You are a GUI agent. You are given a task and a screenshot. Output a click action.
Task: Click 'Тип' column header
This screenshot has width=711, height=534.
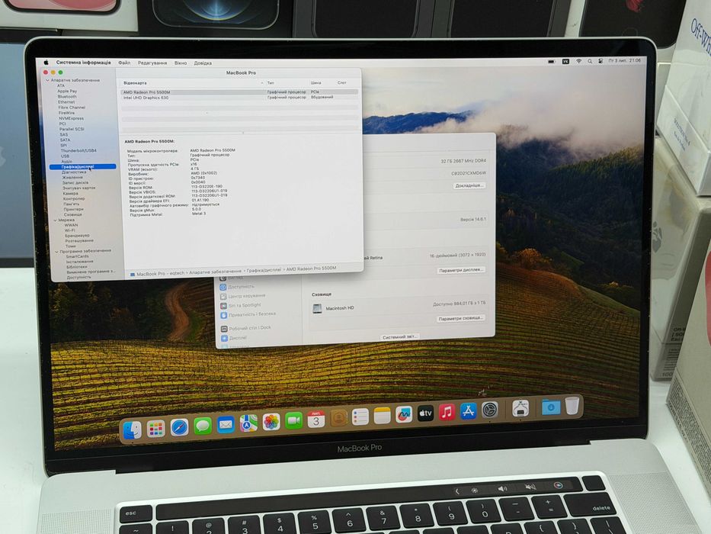point(271,83)
